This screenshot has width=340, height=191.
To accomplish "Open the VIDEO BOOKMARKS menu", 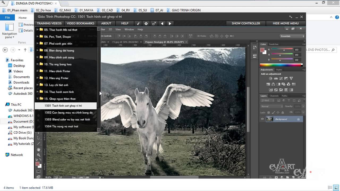I will [x=80, y=23].
